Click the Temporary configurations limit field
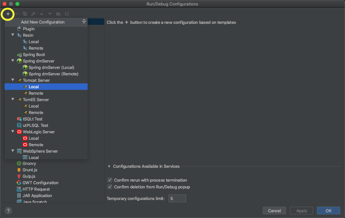 pos(177,198)
